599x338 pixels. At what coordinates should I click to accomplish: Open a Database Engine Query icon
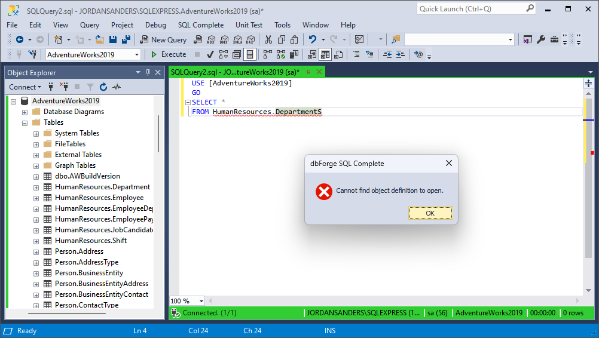pos(198,39)
